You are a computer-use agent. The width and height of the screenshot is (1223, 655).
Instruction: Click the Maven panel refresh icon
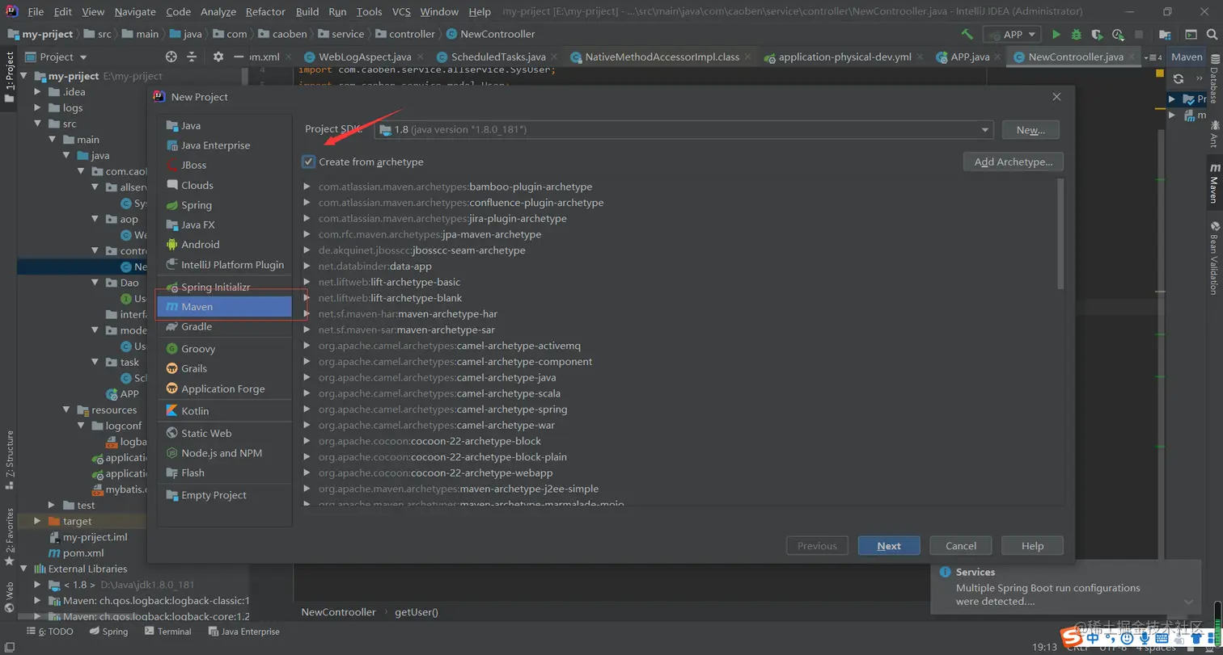point(1179,78)
